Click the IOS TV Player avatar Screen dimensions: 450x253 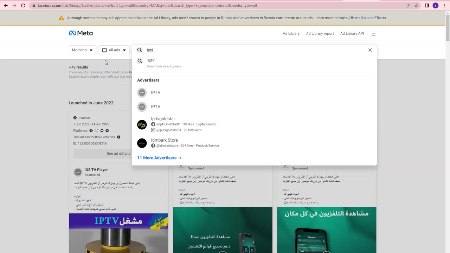coord(78,172)
